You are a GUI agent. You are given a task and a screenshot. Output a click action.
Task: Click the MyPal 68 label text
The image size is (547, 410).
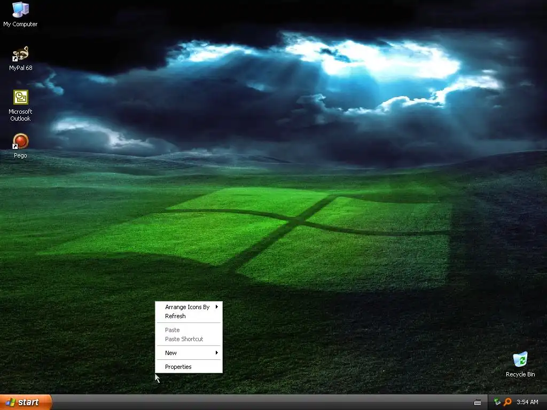pos(21,68)
